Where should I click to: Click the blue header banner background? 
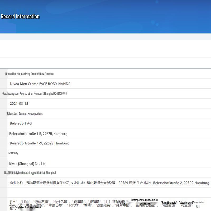pos(119,16)
